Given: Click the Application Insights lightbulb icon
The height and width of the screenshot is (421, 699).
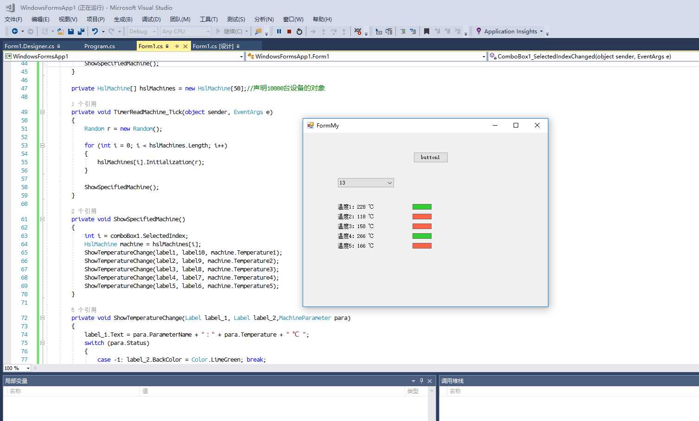Looking at the screenshot, I should click(479, 31).
